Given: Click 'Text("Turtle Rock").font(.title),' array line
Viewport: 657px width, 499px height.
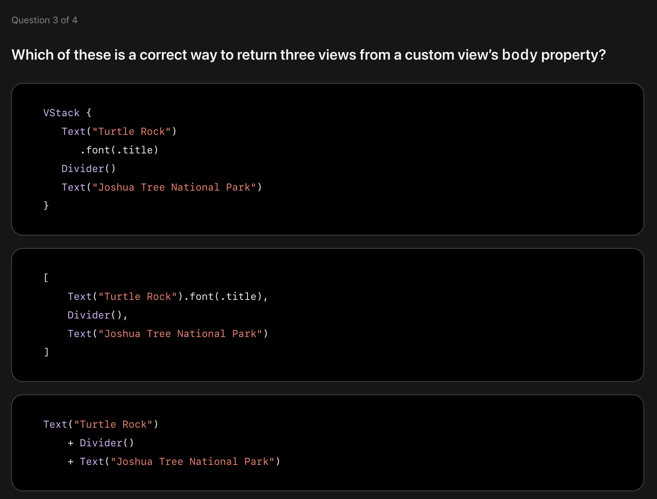Looking at the screenshot, I should pos(168,296).
